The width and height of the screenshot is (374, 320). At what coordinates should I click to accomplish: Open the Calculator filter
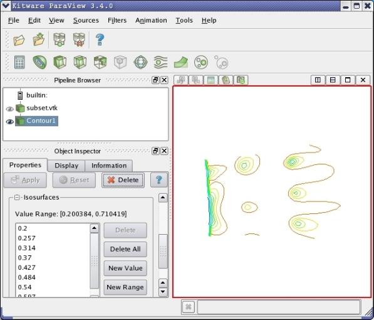coord(19,62)
